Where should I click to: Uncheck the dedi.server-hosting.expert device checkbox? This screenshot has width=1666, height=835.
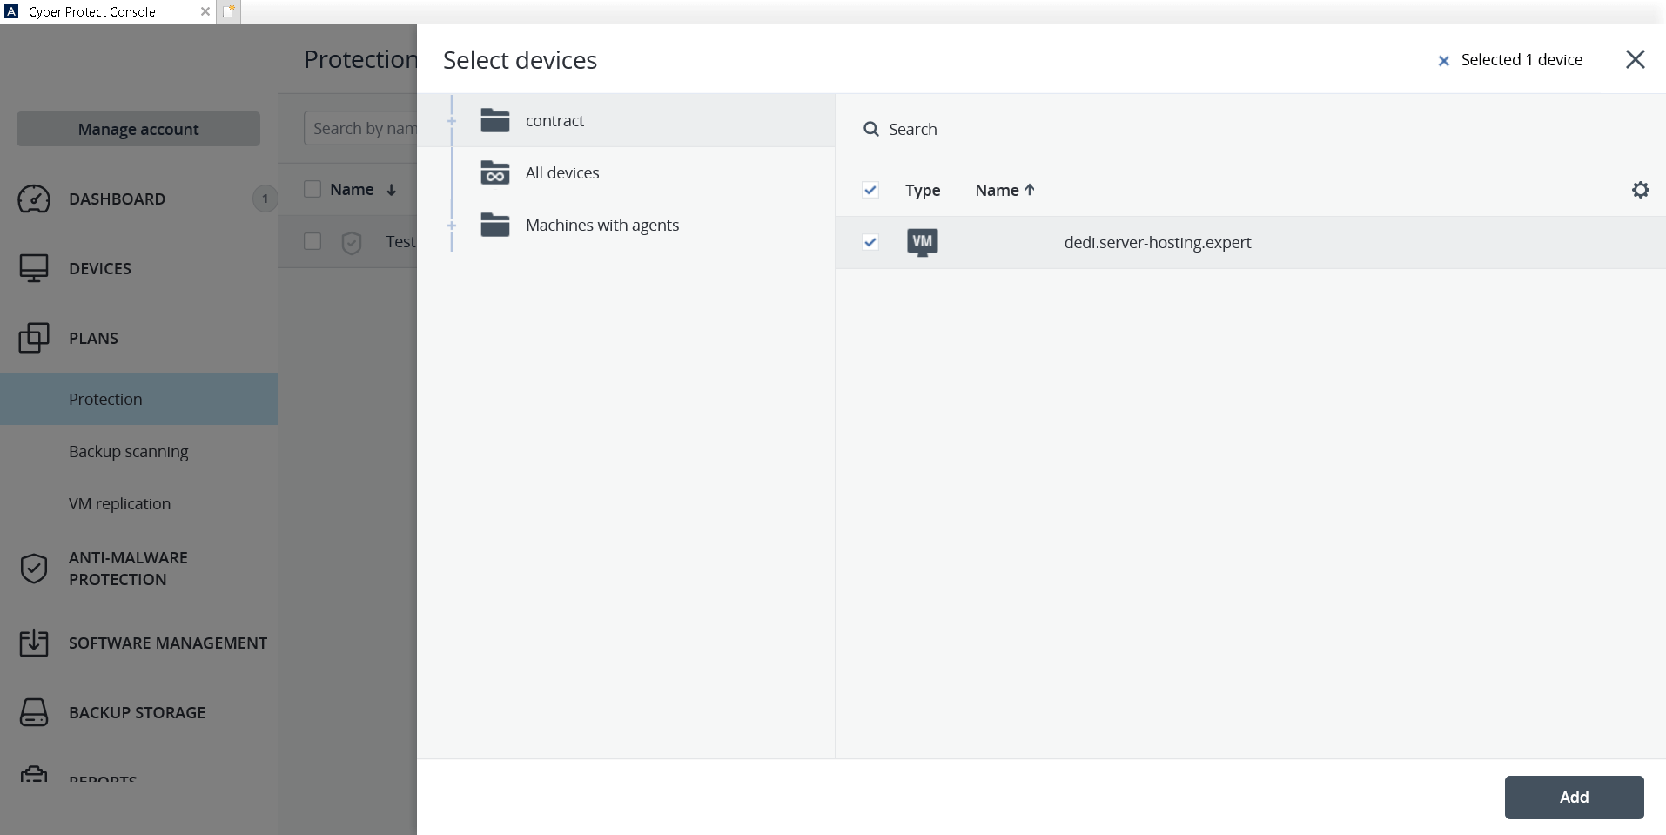(x=870, y=242)
